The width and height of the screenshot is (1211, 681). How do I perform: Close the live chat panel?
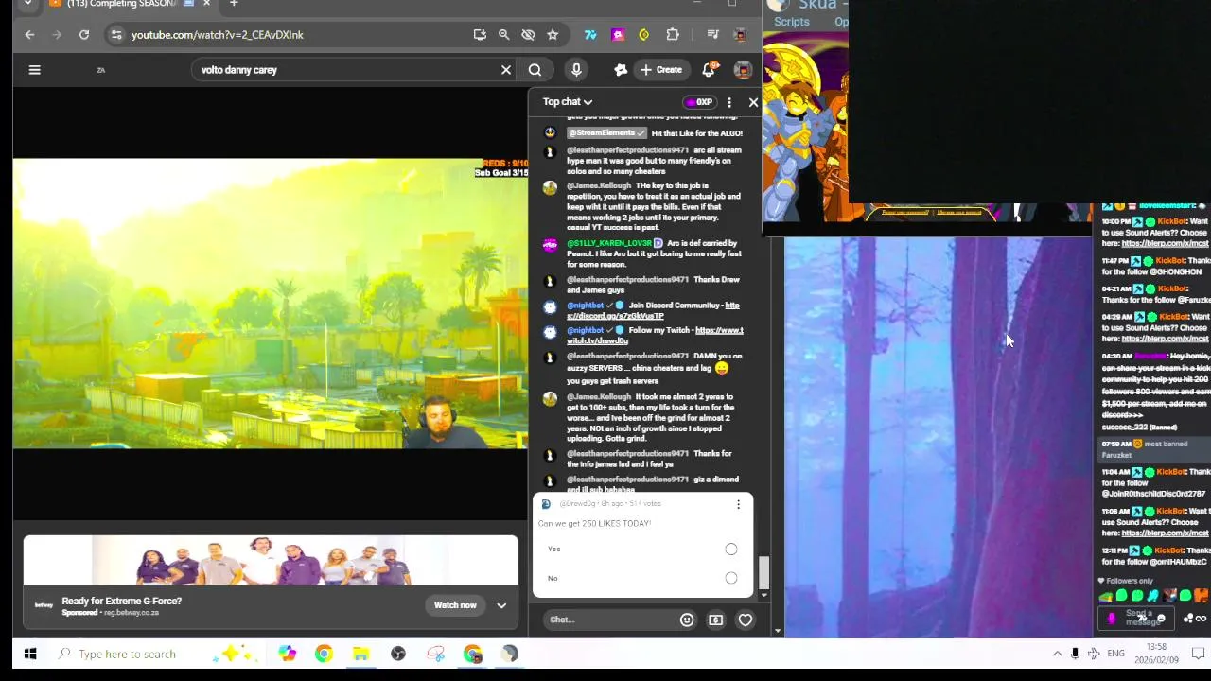[753, 102]
